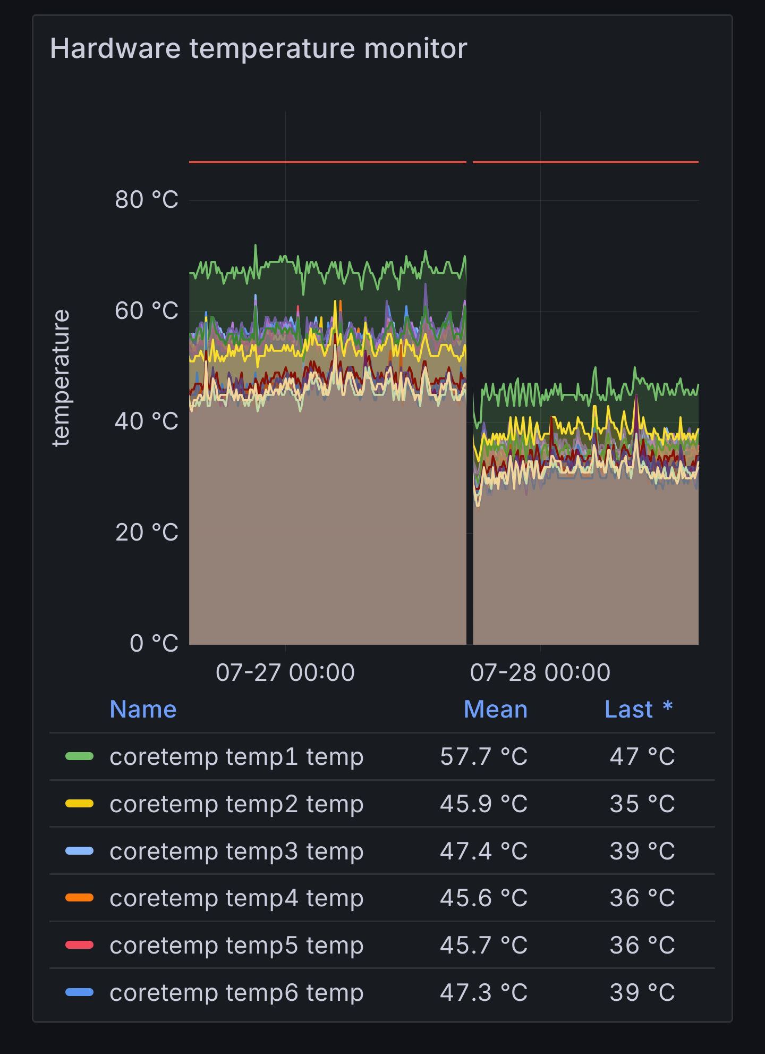Sort the legend by Name column
765x1054 pixels.
click(143, 709)
